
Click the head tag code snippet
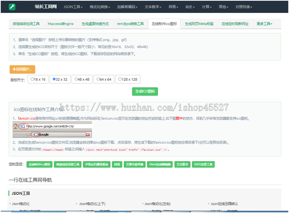53,150
